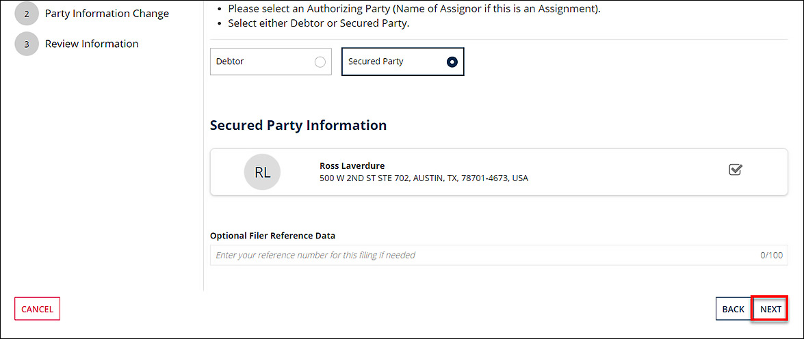Open Review Information step
This screenshot has width=804, height=339.
point(92,44)
